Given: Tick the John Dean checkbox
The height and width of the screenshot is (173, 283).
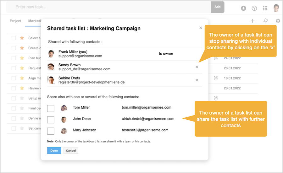Looking at the screenshot, I should 51,120.
